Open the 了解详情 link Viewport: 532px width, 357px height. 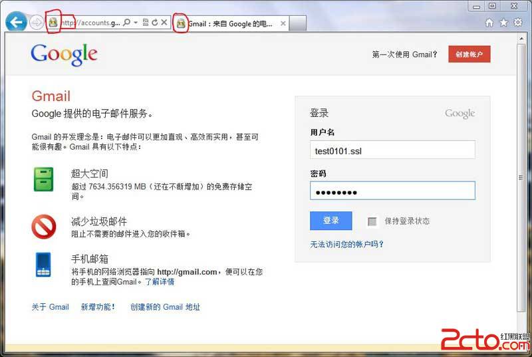(x=160, y=282)
